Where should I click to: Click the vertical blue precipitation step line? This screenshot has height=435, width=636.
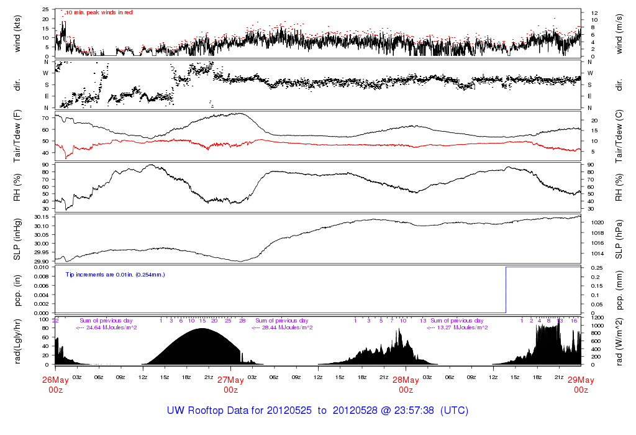(506, 290)
